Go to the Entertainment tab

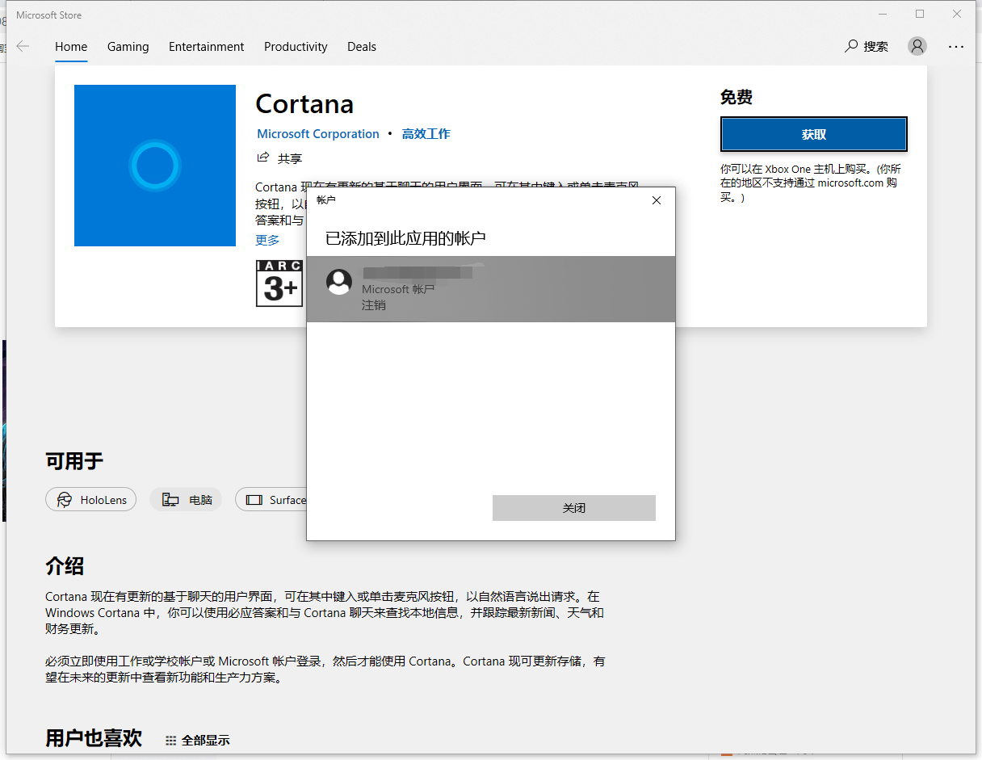[x=206, y=46]
